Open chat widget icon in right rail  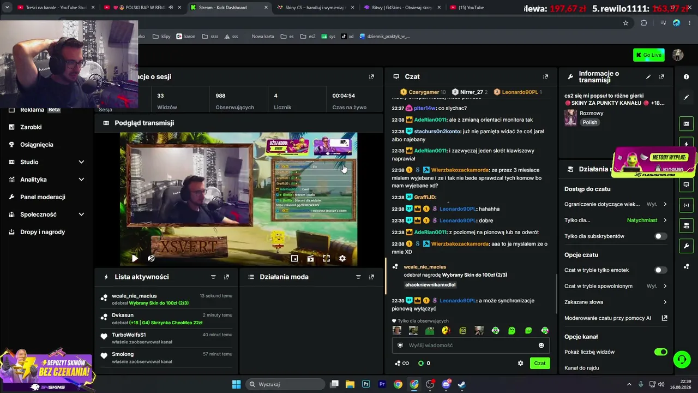click(x=686, y=184)
